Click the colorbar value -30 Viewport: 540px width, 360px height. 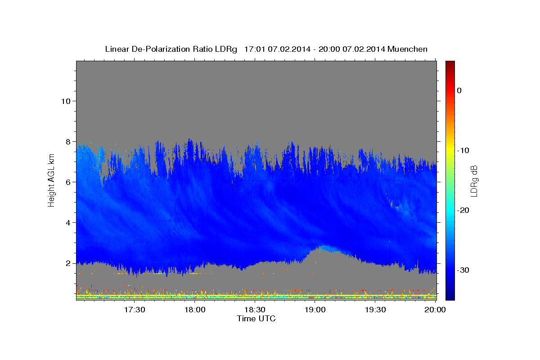[463, 270]
